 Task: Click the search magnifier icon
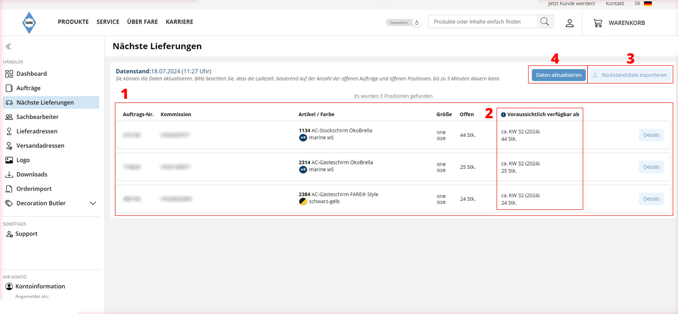[x=545, y=22]
